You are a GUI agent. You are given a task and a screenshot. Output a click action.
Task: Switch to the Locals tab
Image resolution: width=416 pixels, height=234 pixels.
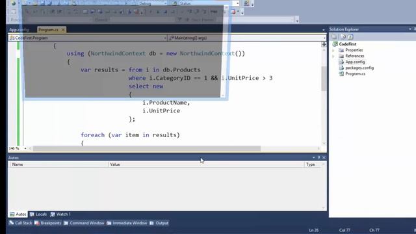click(x=38, y=214)
